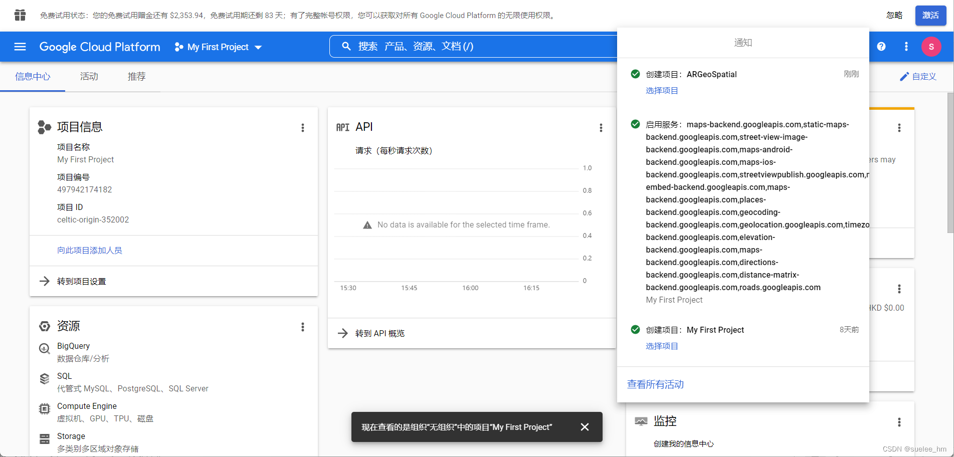Screen dimensions: 954x457
Task: Open 查看所有活动 link
Action: coord(655,384)
